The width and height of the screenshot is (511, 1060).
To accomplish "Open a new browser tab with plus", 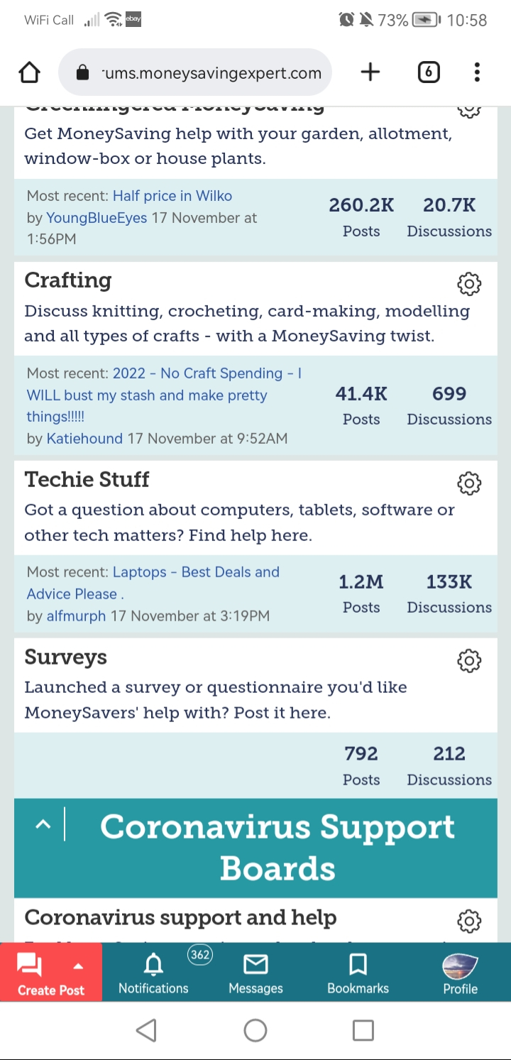I will click(370, 72).
